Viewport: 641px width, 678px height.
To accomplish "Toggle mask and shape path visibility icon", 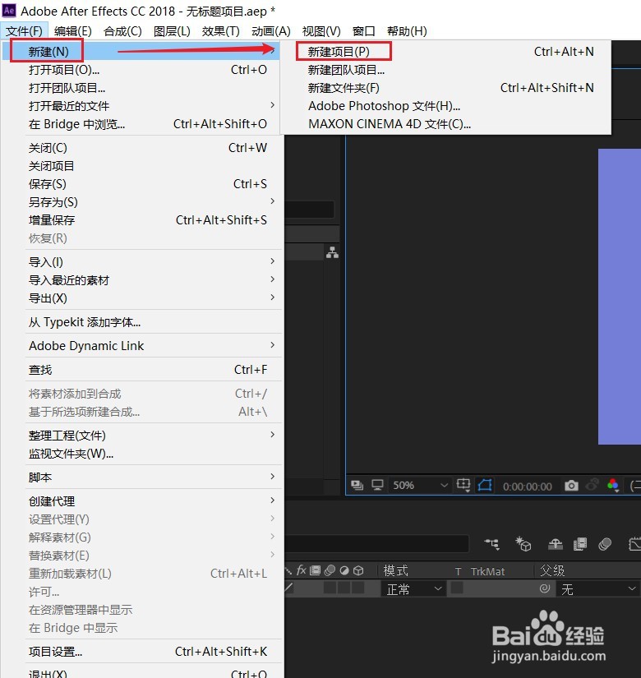I will pyautogui.click(x=484, y=485).
